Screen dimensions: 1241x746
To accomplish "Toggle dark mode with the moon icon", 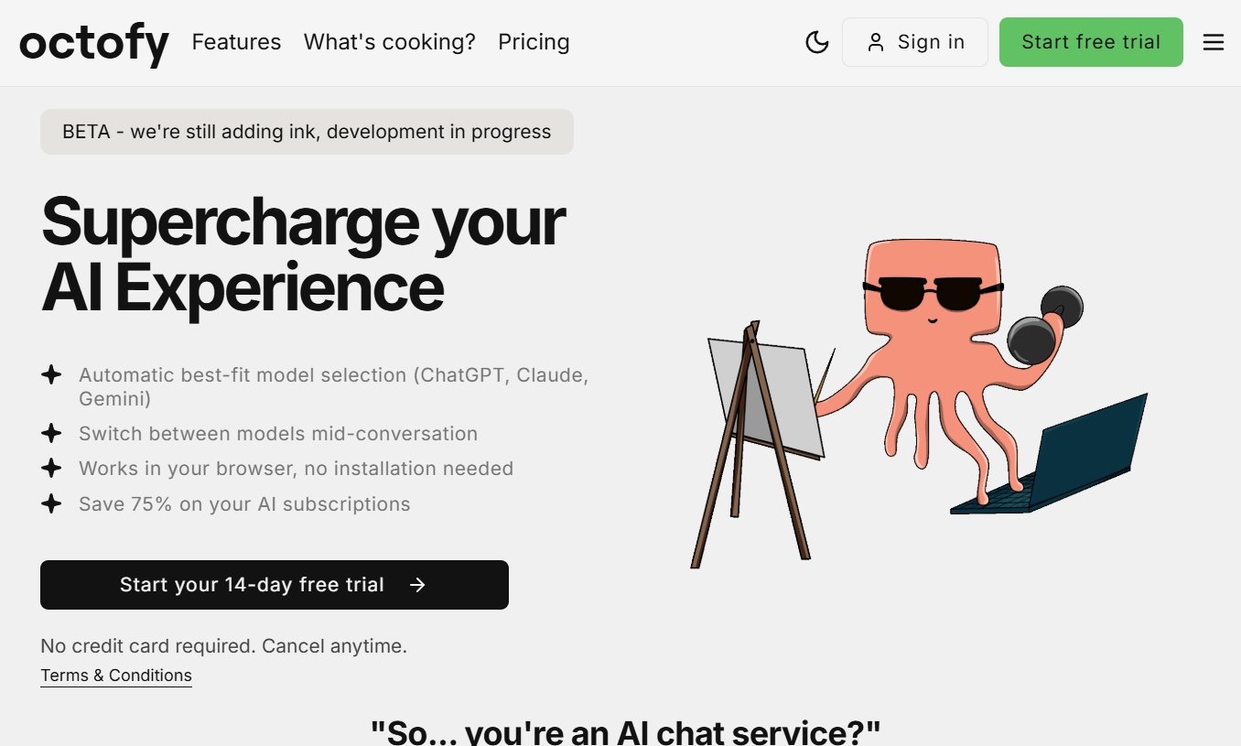I will (x=816, y=42).
